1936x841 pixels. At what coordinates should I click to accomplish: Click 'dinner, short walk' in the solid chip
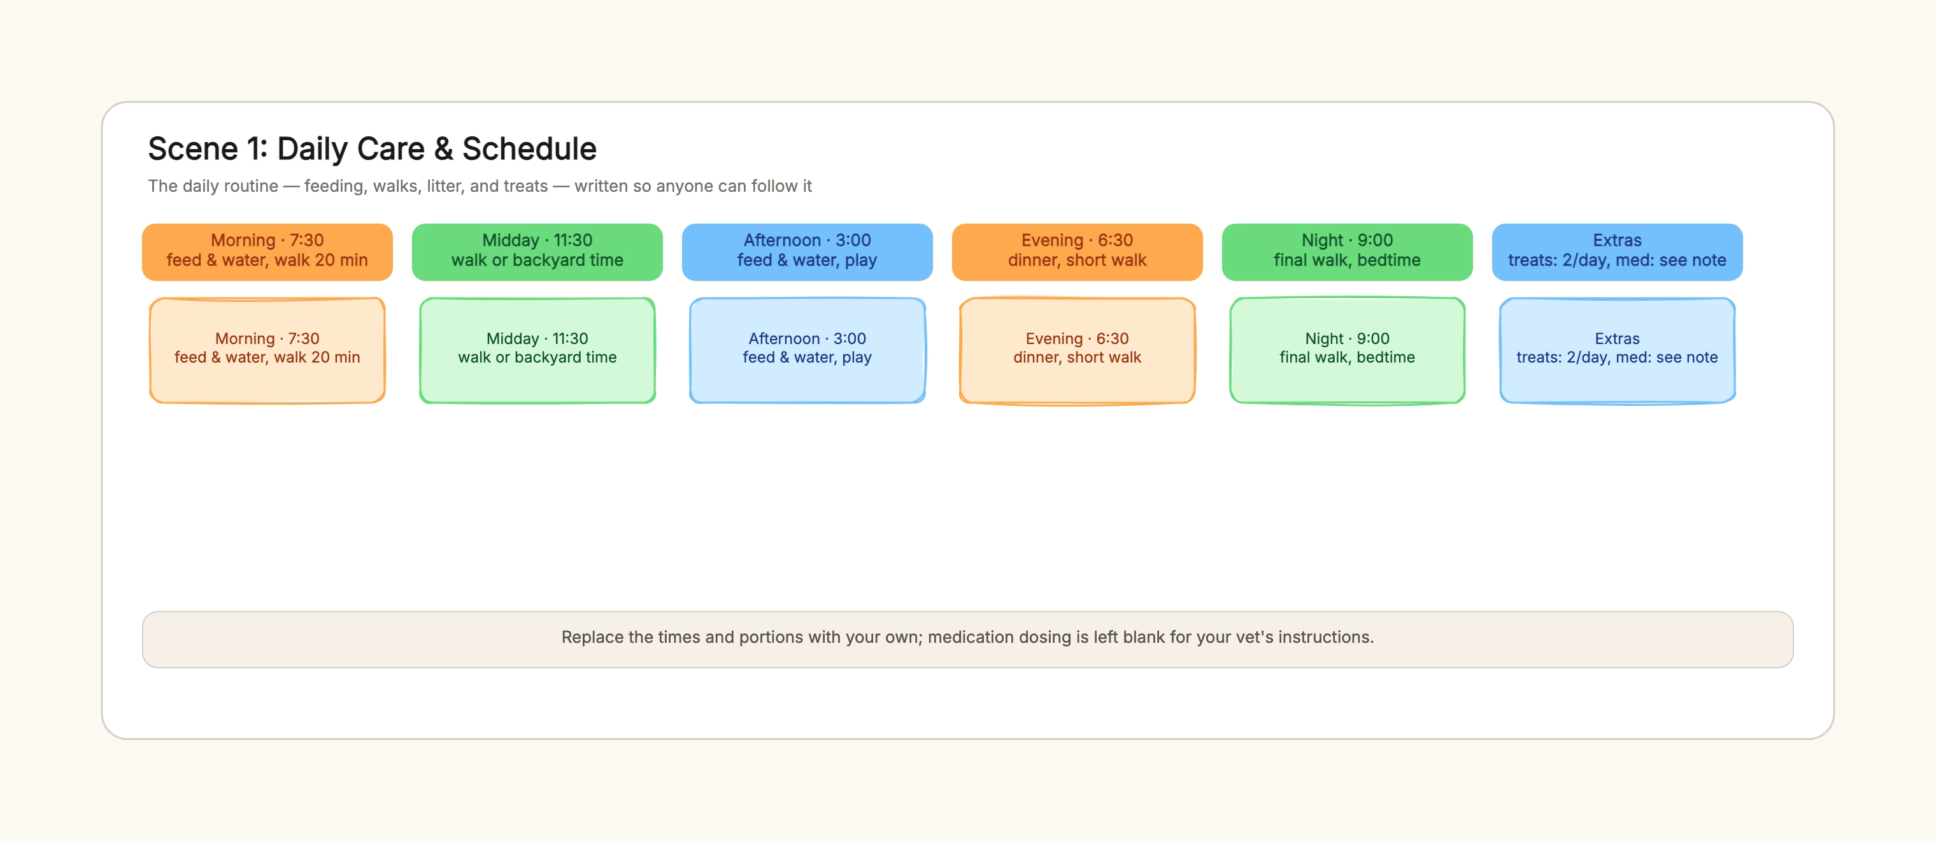click(1076, 260)
